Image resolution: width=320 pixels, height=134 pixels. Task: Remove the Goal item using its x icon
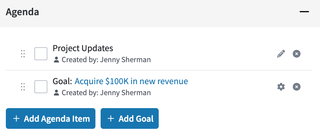(297, 87)
